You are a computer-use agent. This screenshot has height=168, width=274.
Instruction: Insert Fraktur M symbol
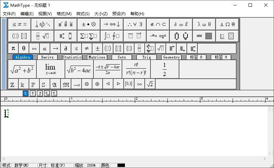[x=66, y=84]
